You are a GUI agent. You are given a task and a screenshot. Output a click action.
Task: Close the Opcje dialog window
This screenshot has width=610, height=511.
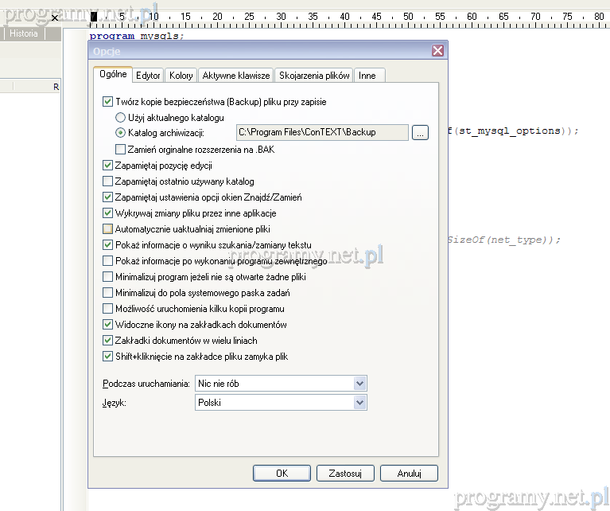click(x=437, y=51)
